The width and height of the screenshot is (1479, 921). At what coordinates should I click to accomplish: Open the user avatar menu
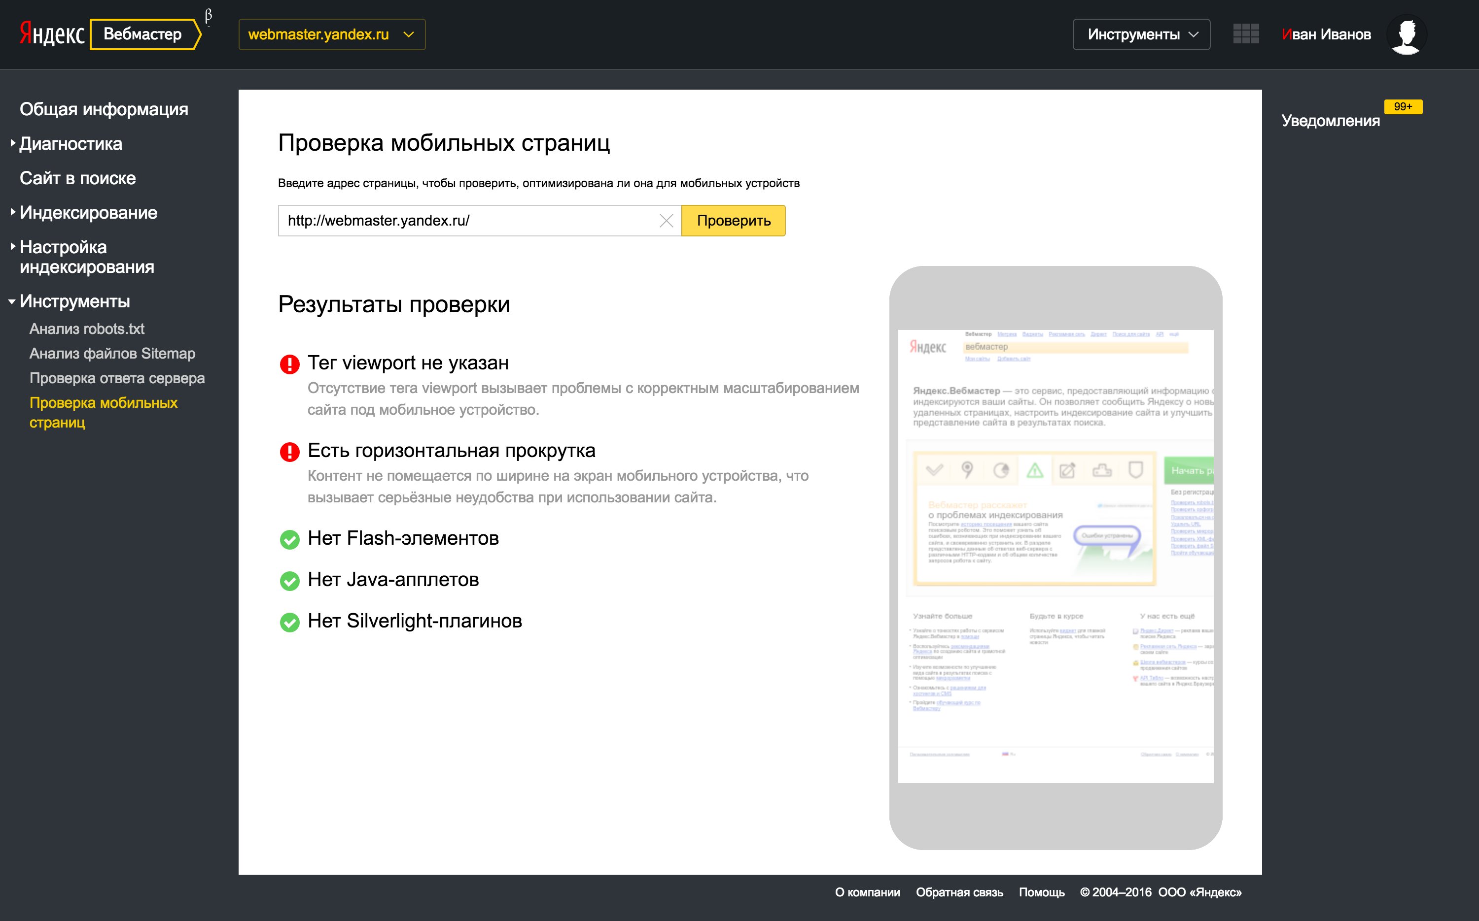pyautogui.click(x=1407, y=34)
